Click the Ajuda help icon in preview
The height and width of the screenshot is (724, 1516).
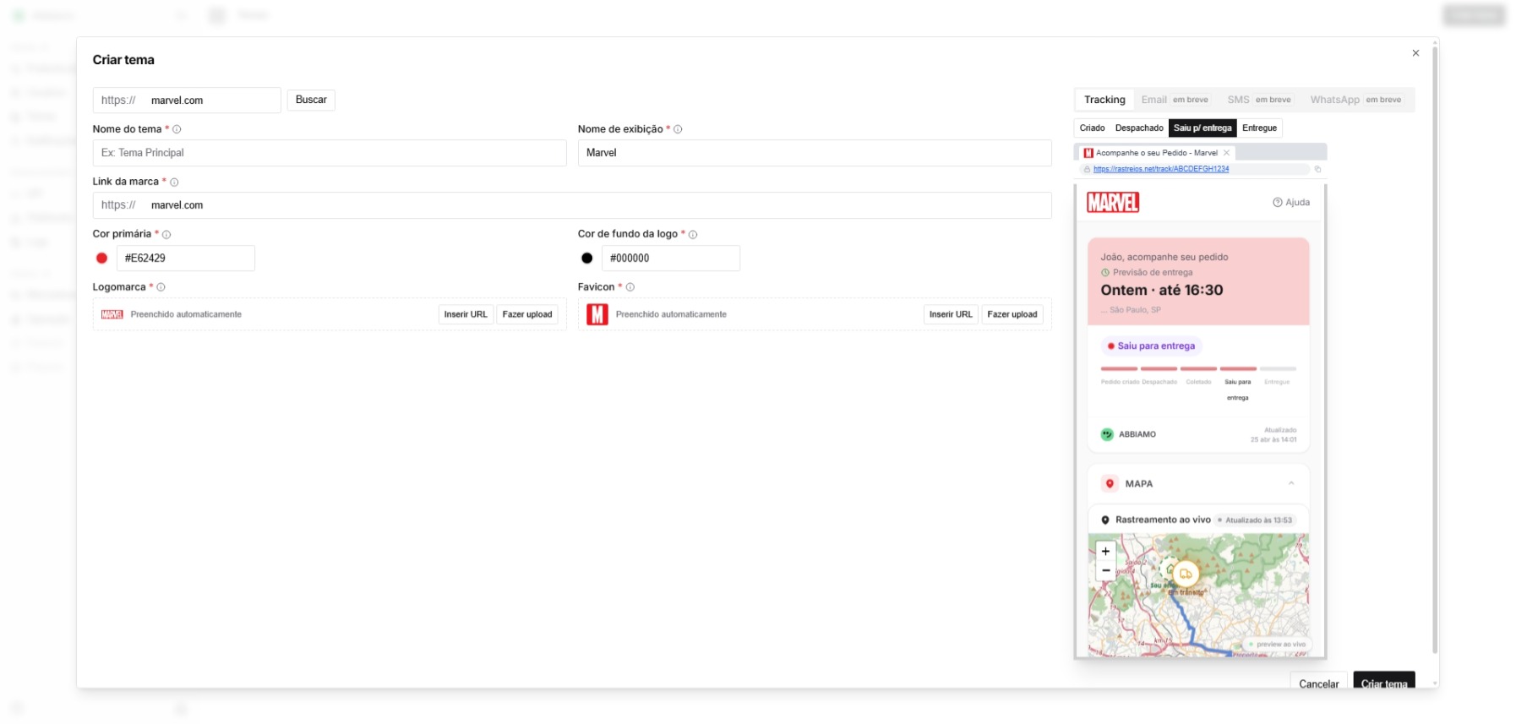[1278, 203]
